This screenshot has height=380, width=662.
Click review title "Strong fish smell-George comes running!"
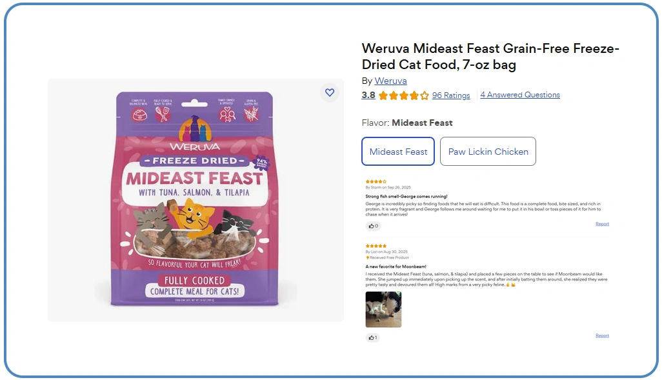click(x=406, y=196)
